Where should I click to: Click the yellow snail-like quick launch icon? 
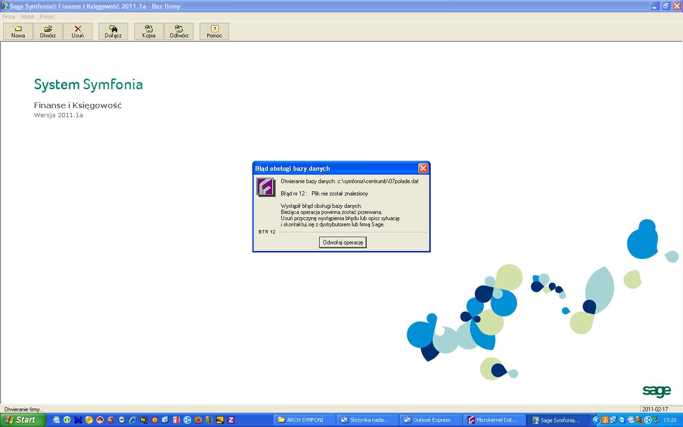pos(89,420)
